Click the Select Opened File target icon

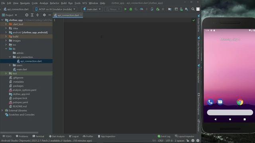pyautogui.click(x=27, y=15)
